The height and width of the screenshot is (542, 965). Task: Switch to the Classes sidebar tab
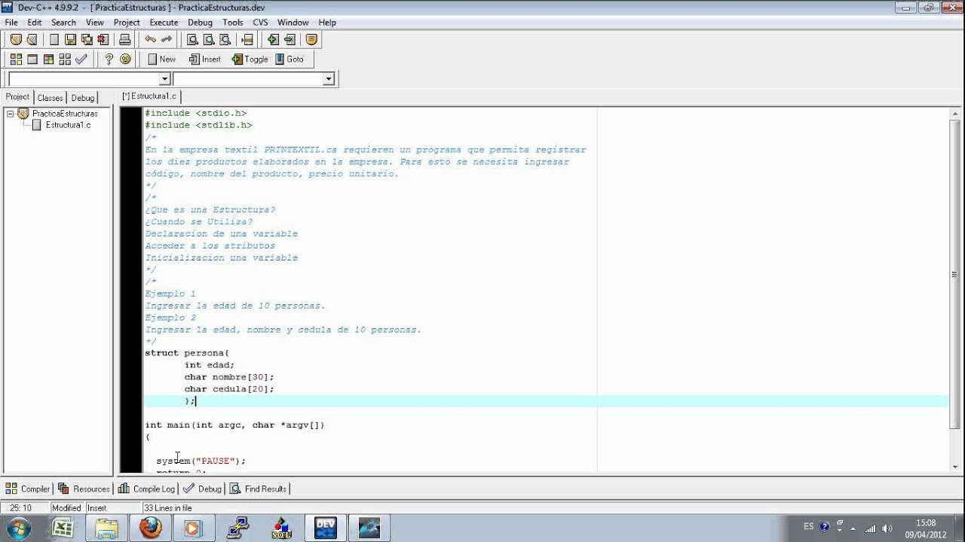coord(51,98)
